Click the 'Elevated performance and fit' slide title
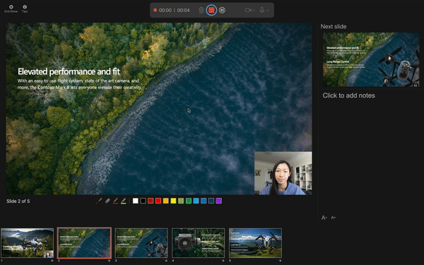This screenshot has height=265, width=424. (x=69, y=71)
